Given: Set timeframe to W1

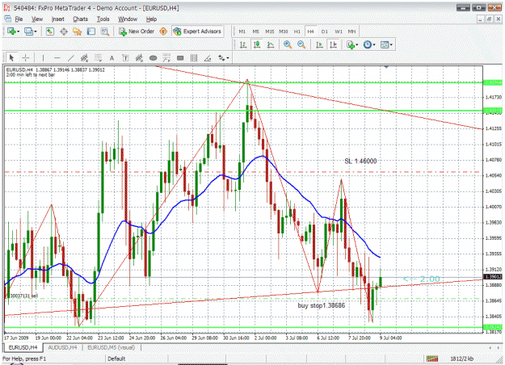Looking at the screenshot, I should [339, 31].
